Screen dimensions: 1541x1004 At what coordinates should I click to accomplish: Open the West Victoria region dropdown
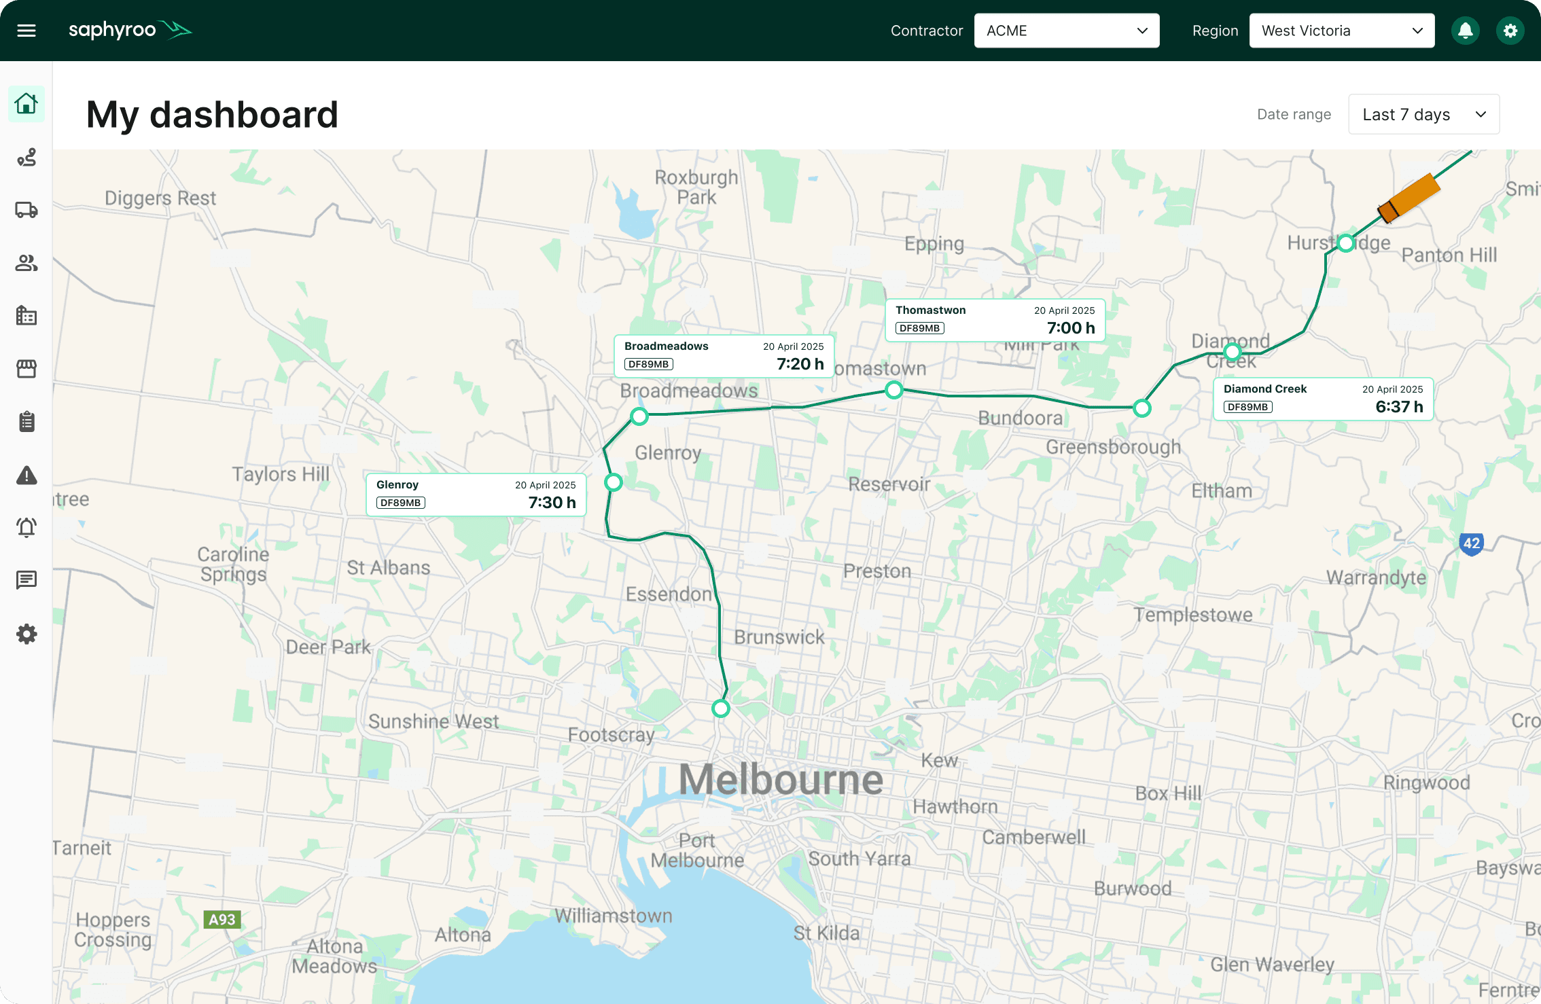pyautogui.click(x=1342, y=30)
